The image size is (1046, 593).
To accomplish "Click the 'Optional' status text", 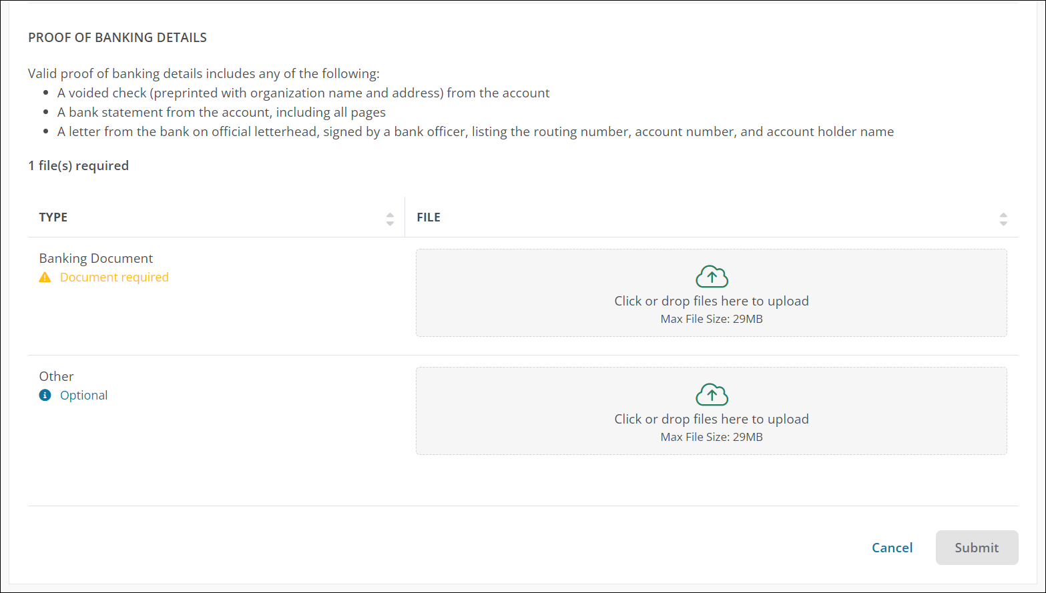I will [83, 396].
